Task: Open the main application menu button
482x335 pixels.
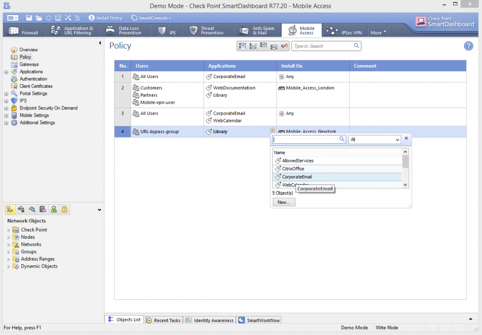Action: 13,18
